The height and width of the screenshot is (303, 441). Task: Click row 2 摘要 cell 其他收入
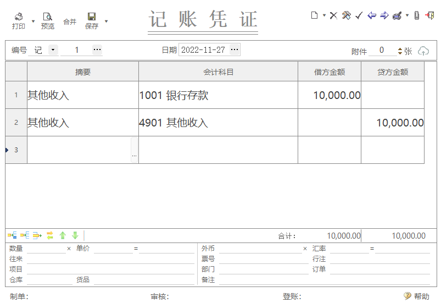[83, 123]
